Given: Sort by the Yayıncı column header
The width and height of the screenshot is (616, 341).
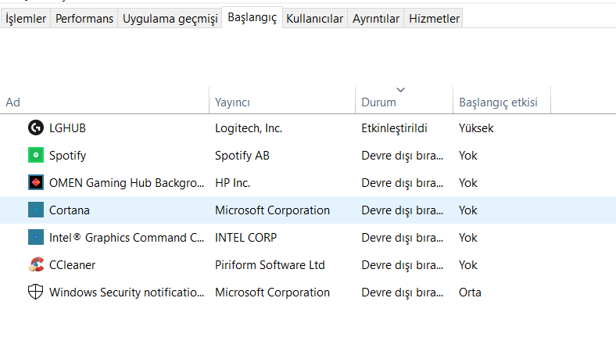Looking at the screenshot, I should tap(232, 102).
